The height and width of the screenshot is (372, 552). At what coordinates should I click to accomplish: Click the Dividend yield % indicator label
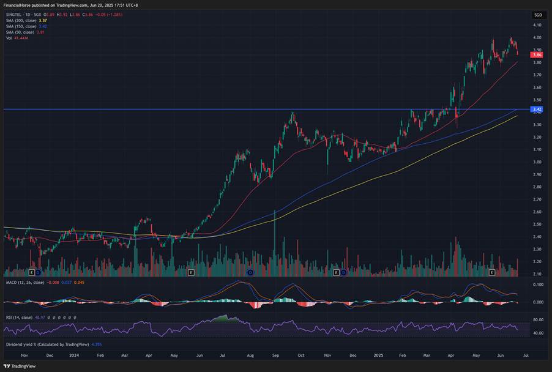(x=47, y=344)
